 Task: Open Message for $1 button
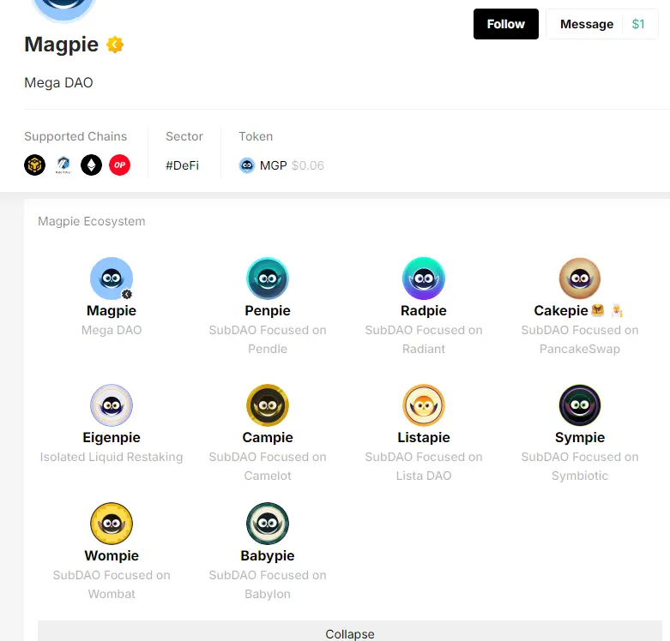point(601,24)
